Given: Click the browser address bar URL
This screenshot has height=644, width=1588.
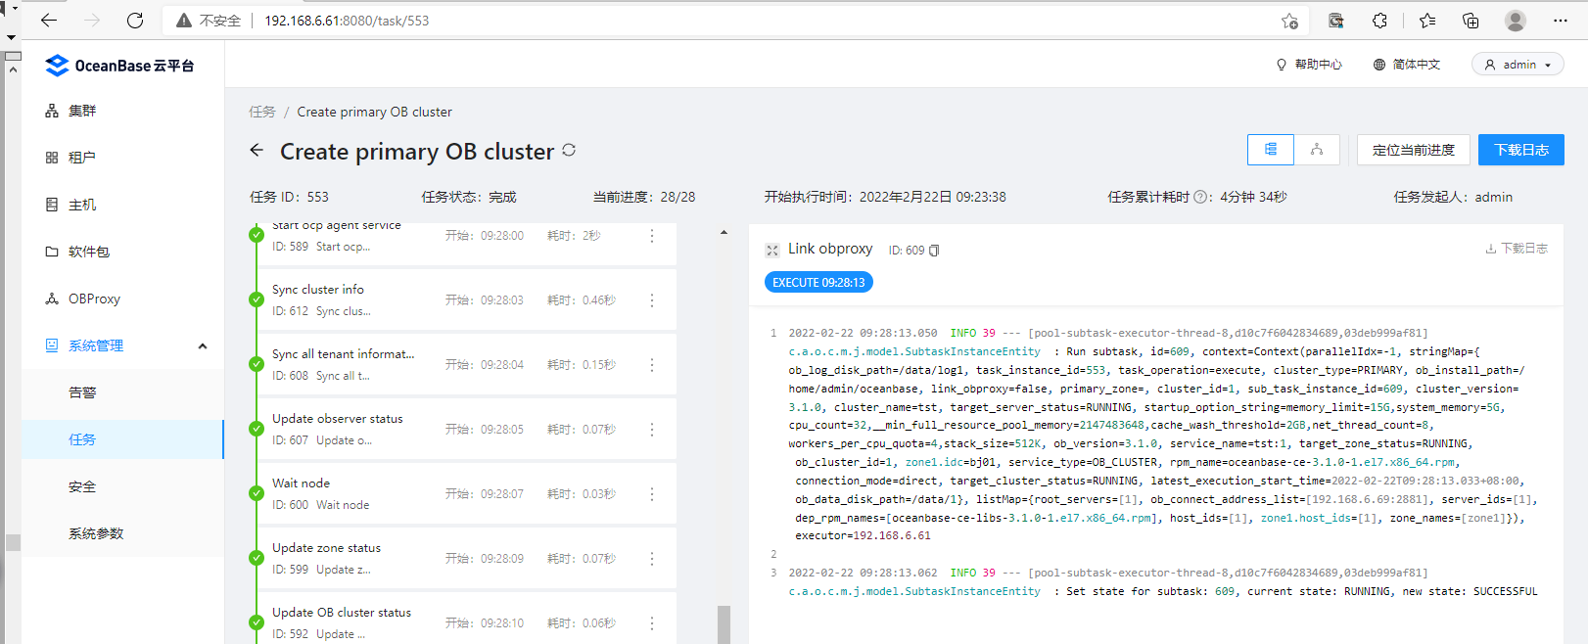Looking at the screenshot, I should 347,21.
